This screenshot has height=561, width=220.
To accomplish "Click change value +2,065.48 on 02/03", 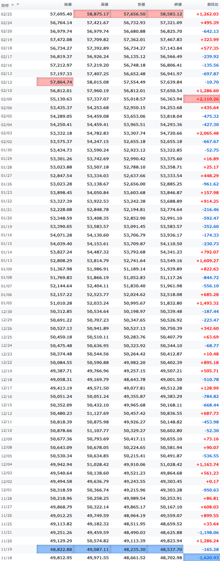I will pyautogui.click(x=207, y=133).
